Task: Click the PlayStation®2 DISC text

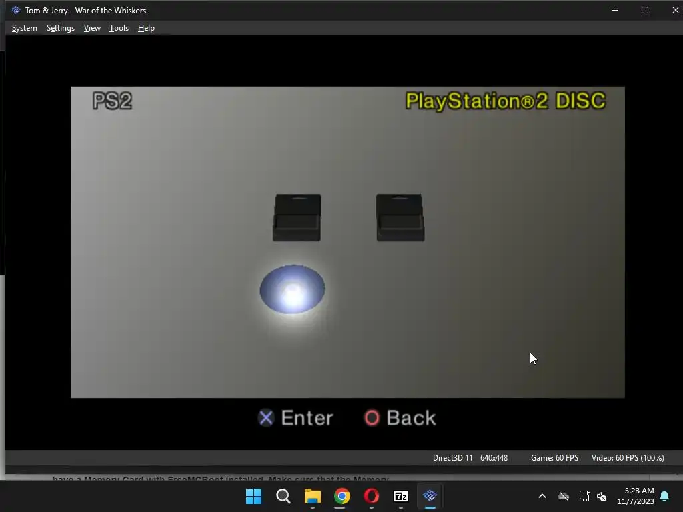Action: [506, 101]
